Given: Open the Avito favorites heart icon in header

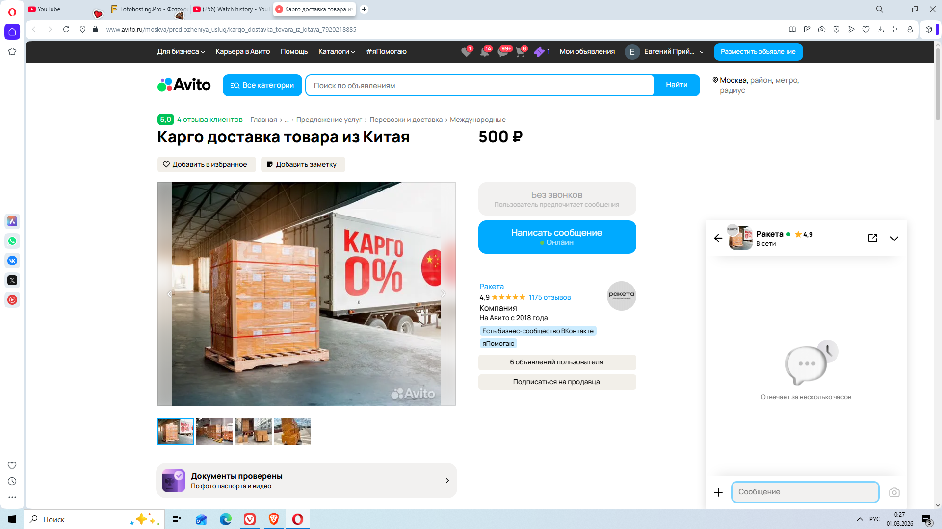Looking at the screenshot, I should click(466, 52).
